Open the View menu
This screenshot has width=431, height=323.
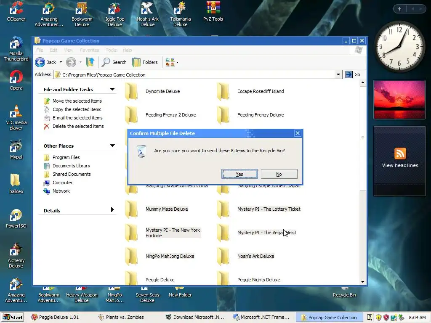pyautogui.click(x=69, y=50)
